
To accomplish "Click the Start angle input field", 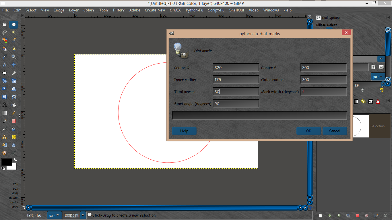I will click(x=236, y=104).
